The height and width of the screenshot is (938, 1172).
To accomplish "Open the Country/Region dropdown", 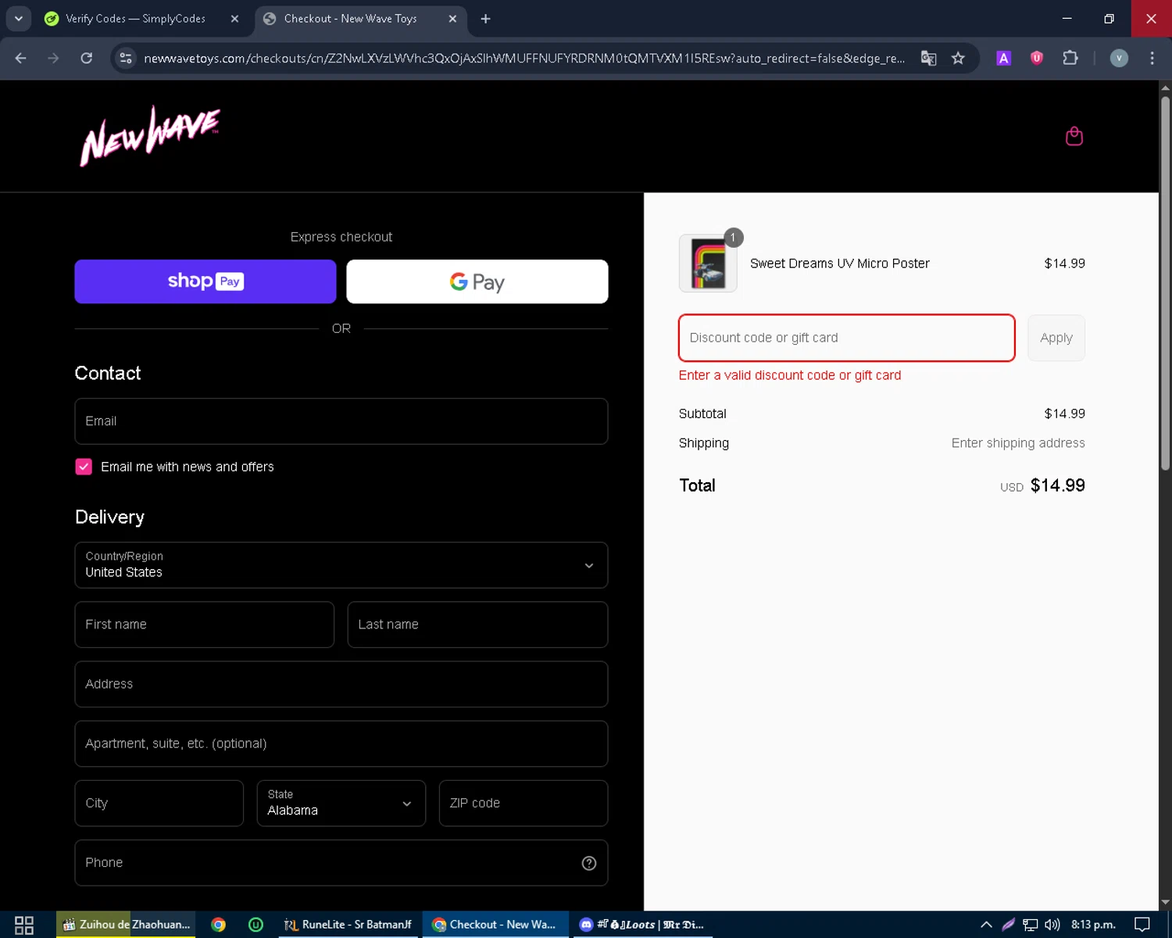I will pos(341,565).
